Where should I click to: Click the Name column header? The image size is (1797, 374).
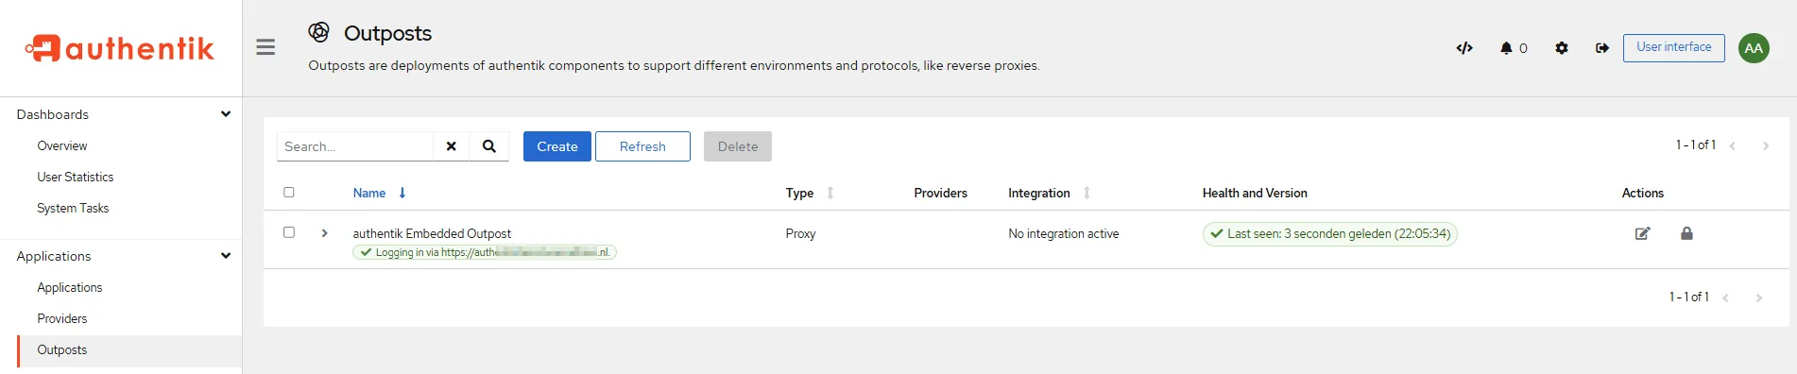(369, 193)
